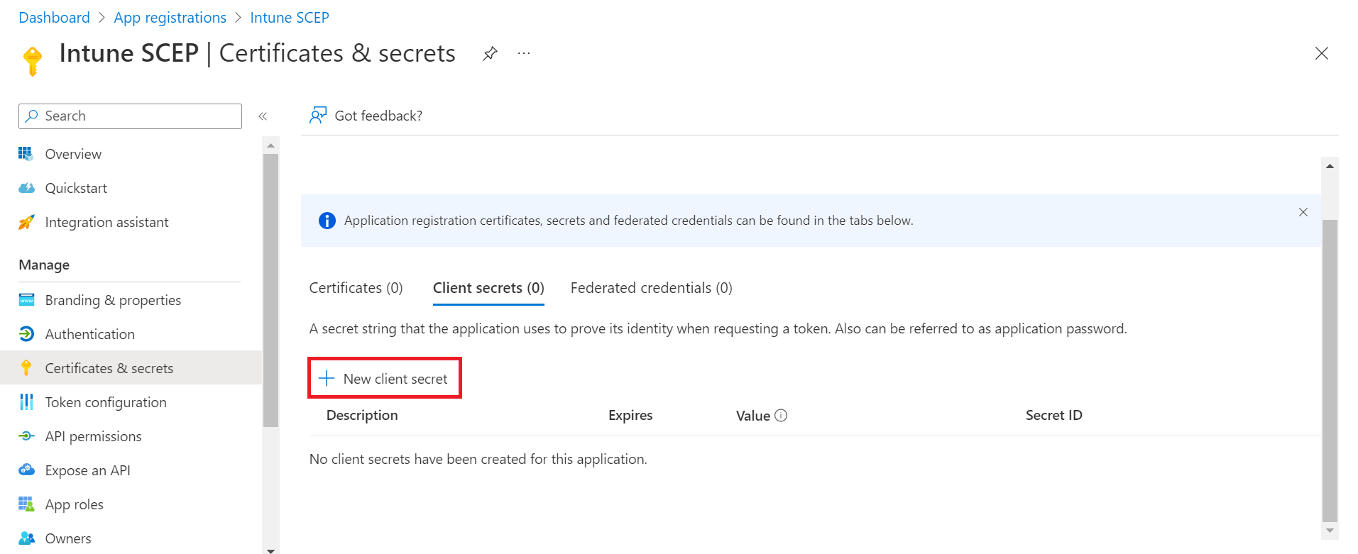This screenshot has height=554, width=1358.
Task: Focus the sidebar Search field
Action: click(x=130, y=116)
